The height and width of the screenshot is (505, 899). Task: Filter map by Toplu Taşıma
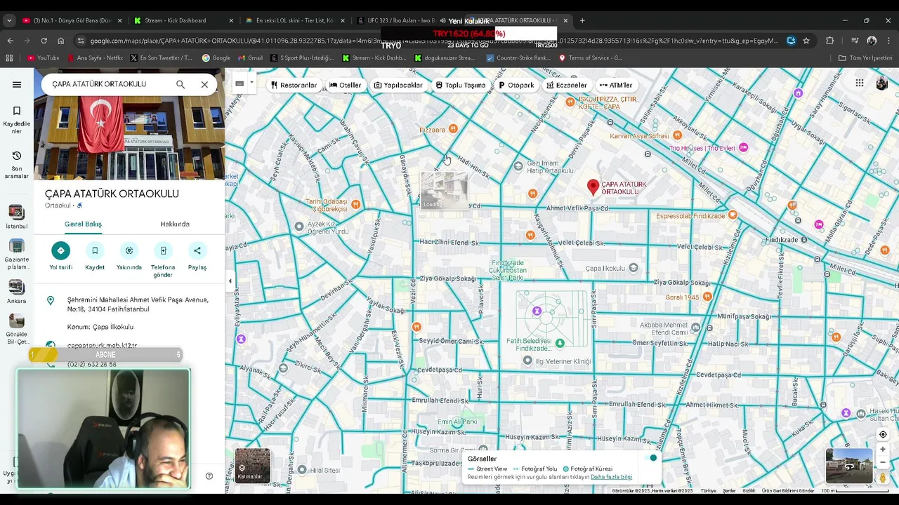click(461, 85)
